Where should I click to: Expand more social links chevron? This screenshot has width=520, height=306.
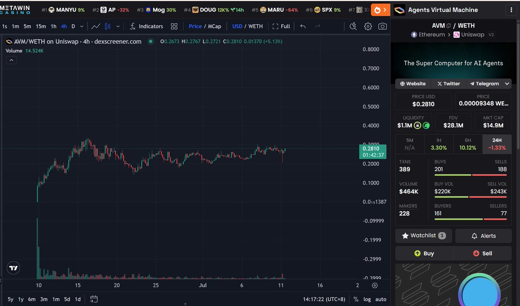pyautogui.click(x=507, y=84)
